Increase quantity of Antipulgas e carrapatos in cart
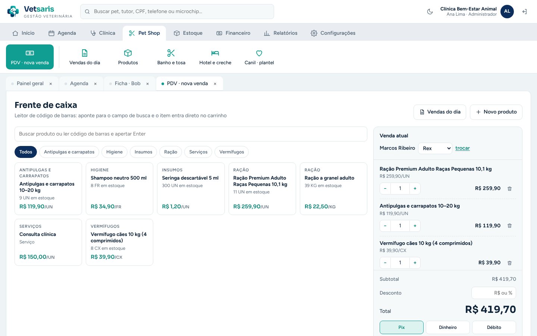Screen dimensions: 537x336 tap(415, 226)
